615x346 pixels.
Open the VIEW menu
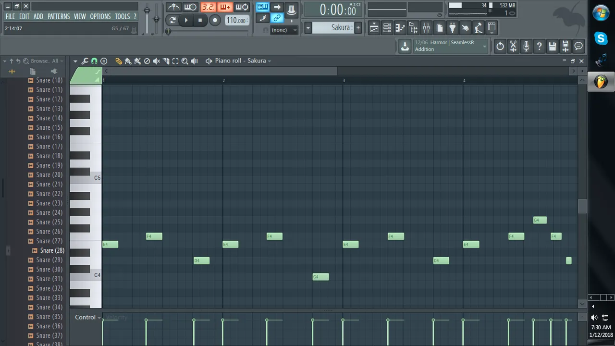80,16
